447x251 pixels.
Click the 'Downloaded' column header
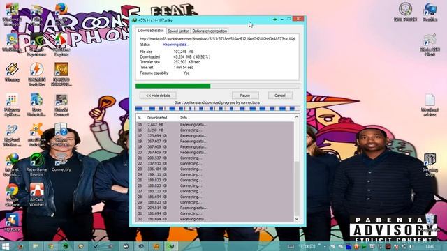tap(156, 118)
